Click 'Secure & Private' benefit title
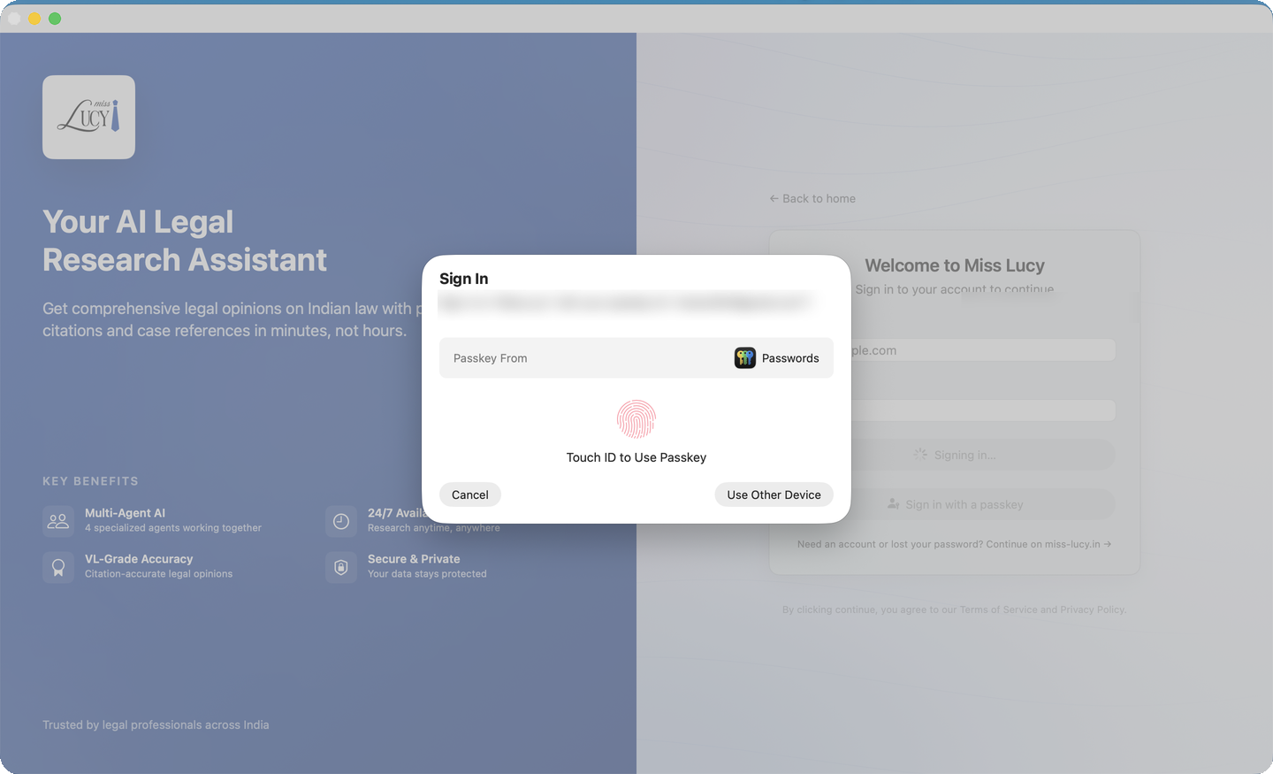 [x=414, y=559]
